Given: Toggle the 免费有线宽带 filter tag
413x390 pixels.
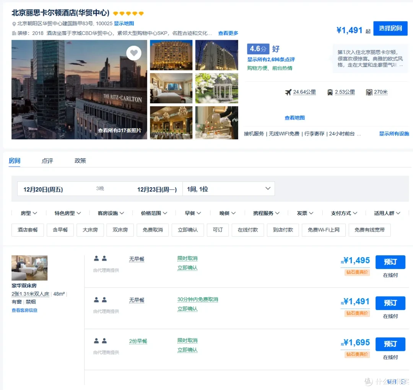Looking at the screenshot, I should tap(369, 230).
